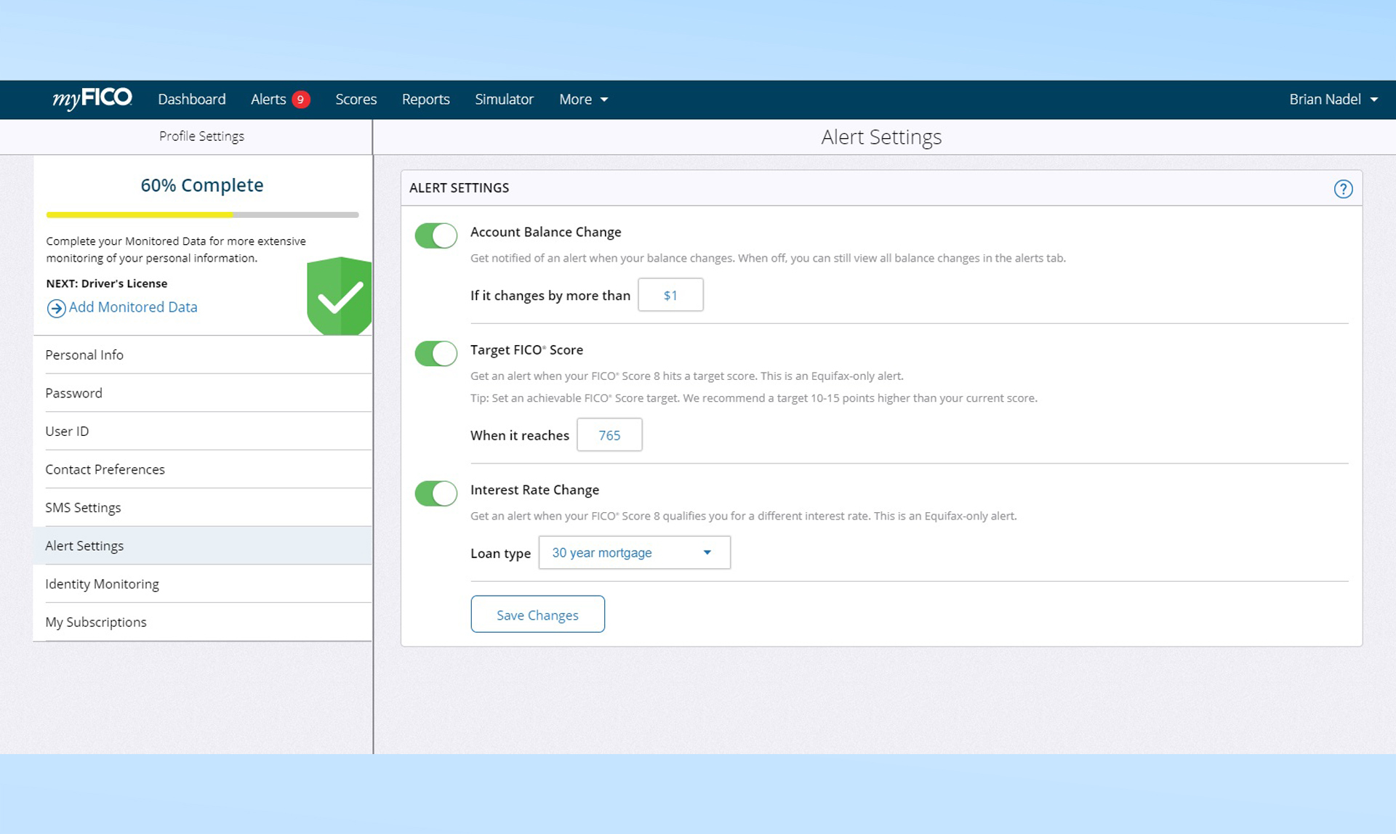Click the 'Interest Rate Change' label

tap(534, 490)
